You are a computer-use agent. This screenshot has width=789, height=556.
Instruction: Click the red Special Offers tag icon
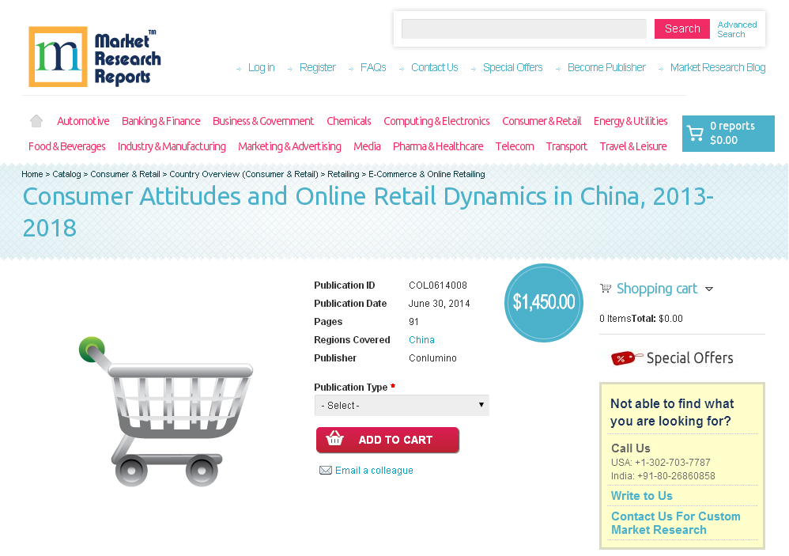pyautogui.click(x=626, y=357)
